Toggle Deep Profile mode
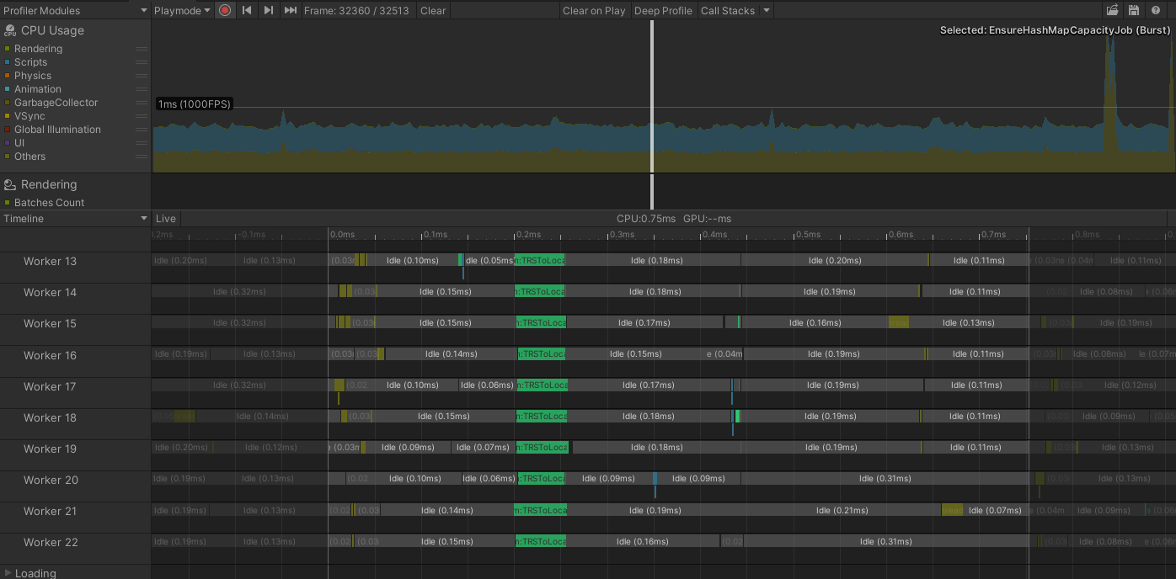Image resolution: width=1176 pixels, height=579 pixels. click(663, 11)
